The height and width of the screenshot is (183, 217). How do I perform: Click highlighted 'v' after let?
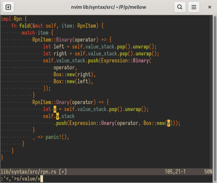[x=55, y=109]
